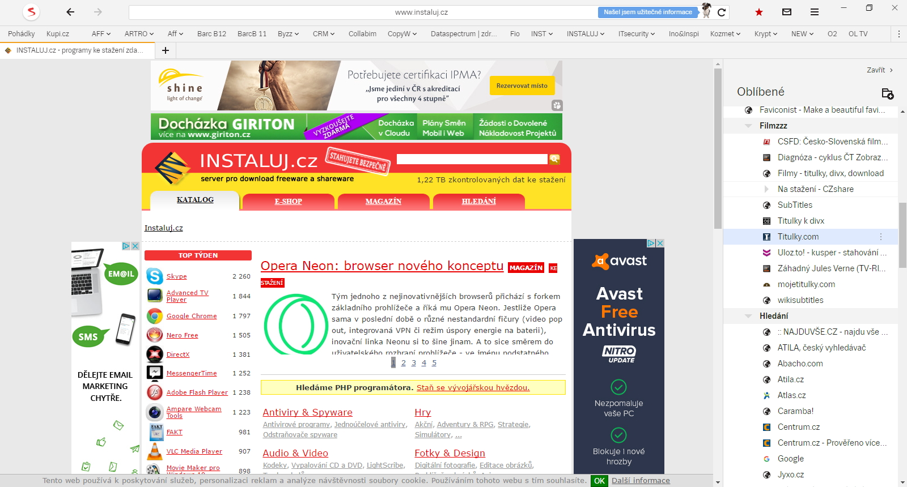Open the Pohádky bookmark in bookmarks bar
This screenshot has height=487, width=907.
tap(22, 34)
